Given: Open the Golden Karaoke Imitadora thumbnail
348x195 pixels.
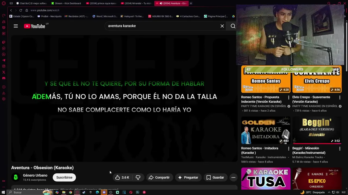Looking at the screenshot, I should point(266,130).
